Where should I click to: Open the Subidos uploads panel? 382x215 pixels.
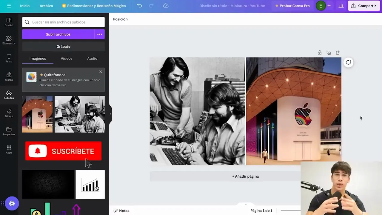[x=9, y=95]
